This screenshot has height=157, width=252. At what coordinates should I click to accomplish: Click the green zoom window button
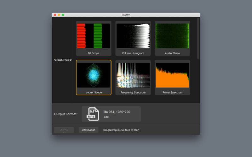point(63,15)
